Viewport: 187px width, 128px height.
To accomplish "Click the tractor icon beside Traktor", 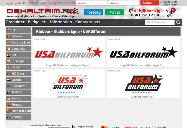I will (x=9, y=92).
